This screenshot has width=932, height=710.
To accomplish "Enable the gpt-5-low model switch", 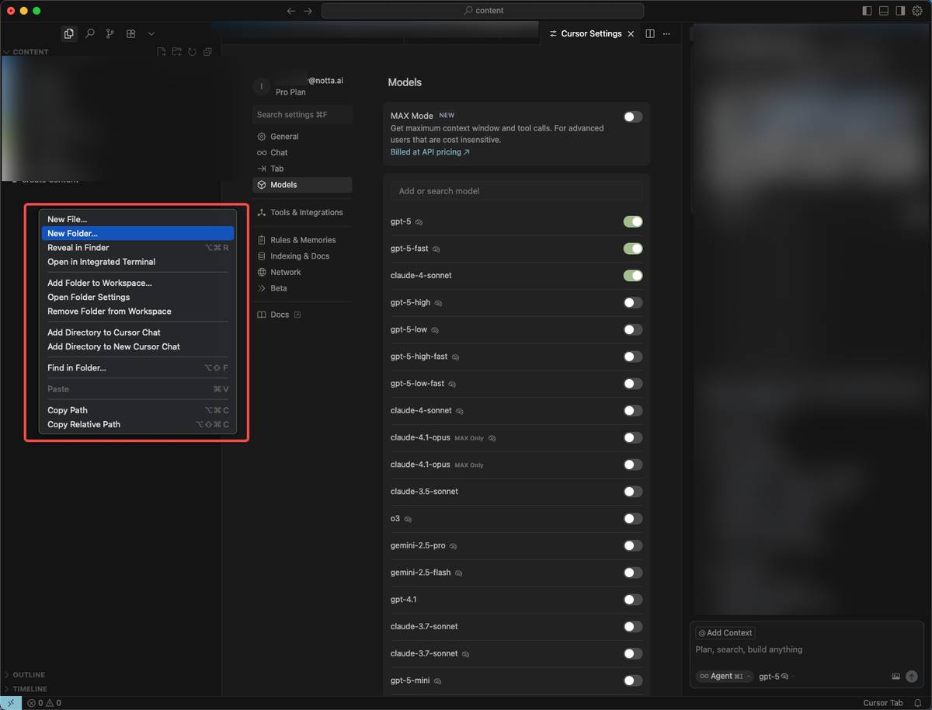I will (x=633, y=329).
